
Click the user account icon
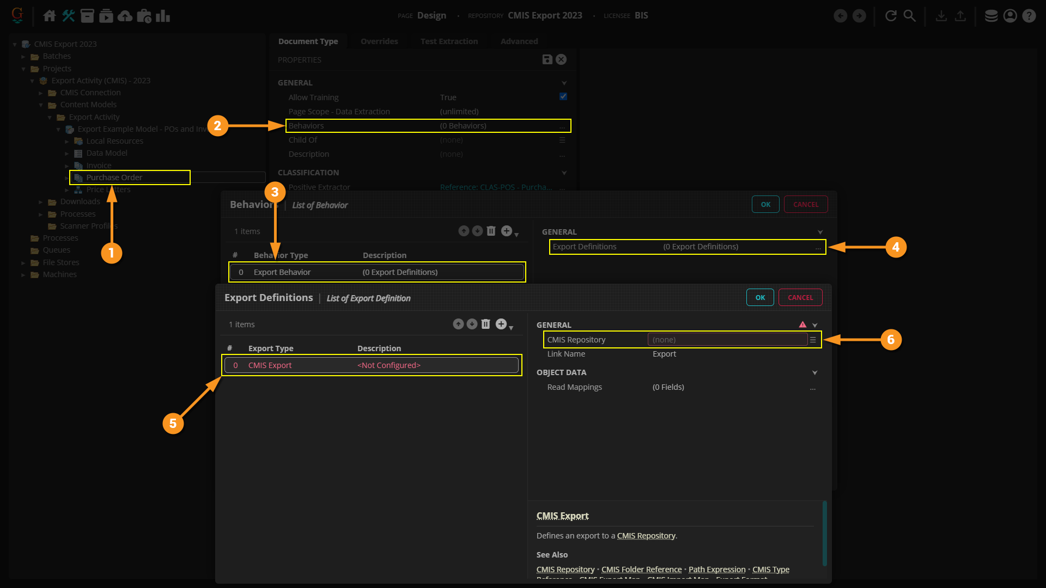pos(1010,16)
